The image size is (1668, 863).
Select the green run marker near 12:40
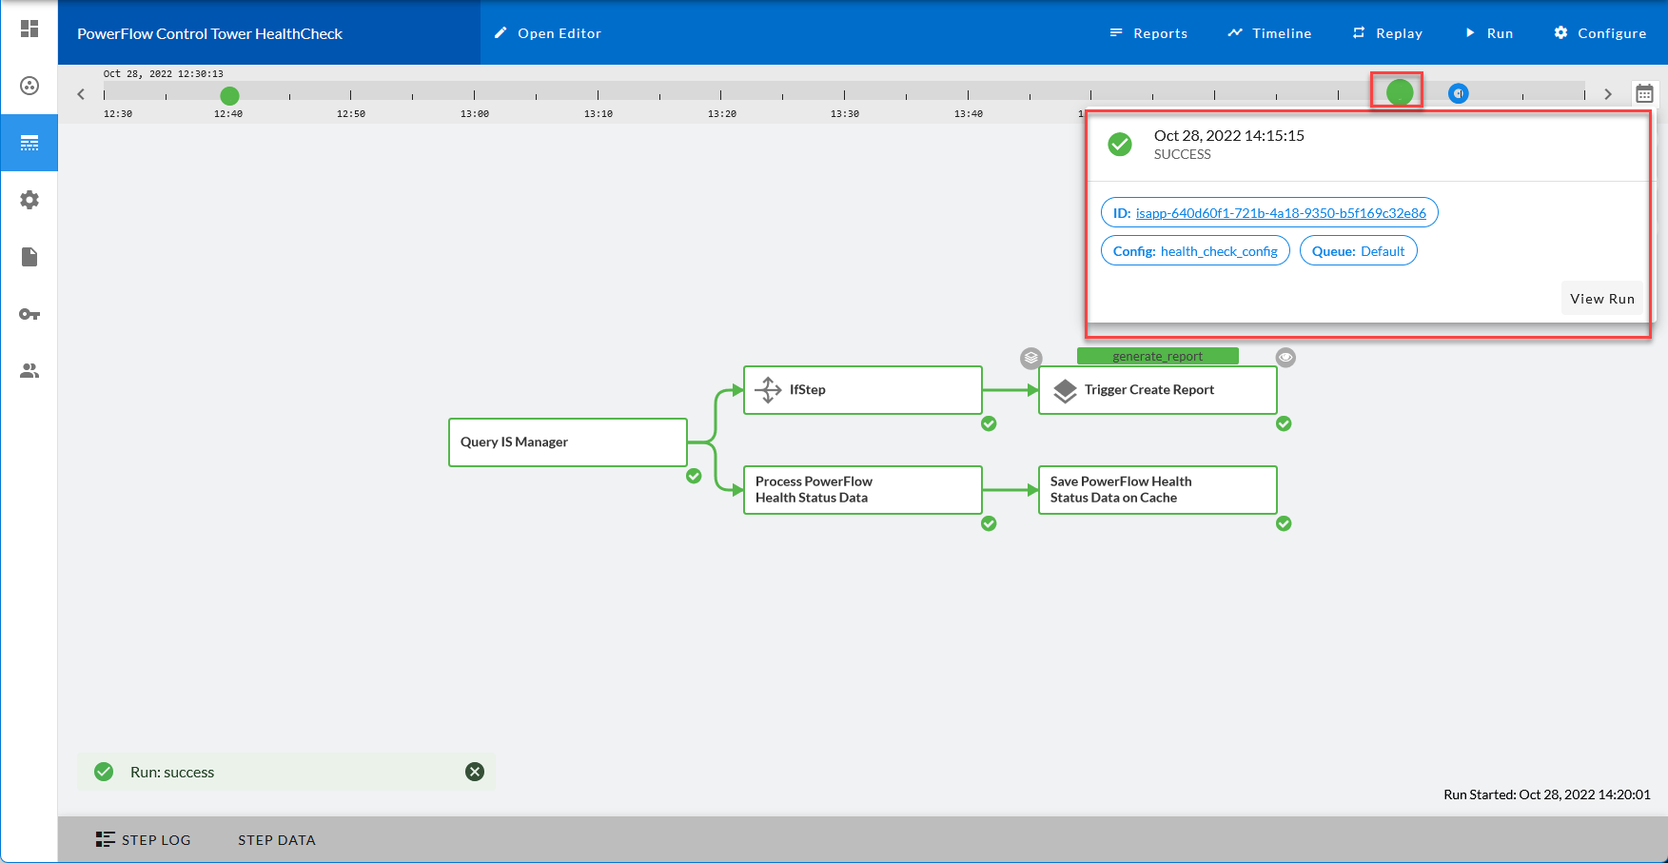point(229,96)
